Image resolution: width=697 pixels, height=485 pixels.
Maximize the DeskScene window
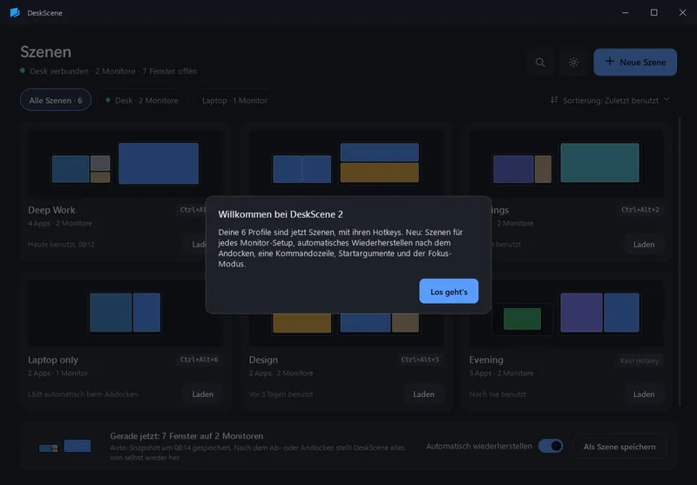(654, 12)
